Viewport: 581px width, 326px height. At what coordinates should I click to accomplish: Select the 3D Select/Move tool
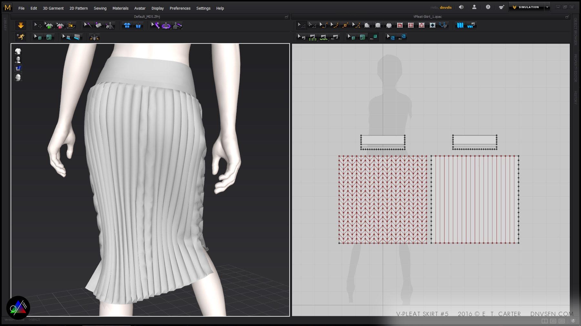(38, 25)
